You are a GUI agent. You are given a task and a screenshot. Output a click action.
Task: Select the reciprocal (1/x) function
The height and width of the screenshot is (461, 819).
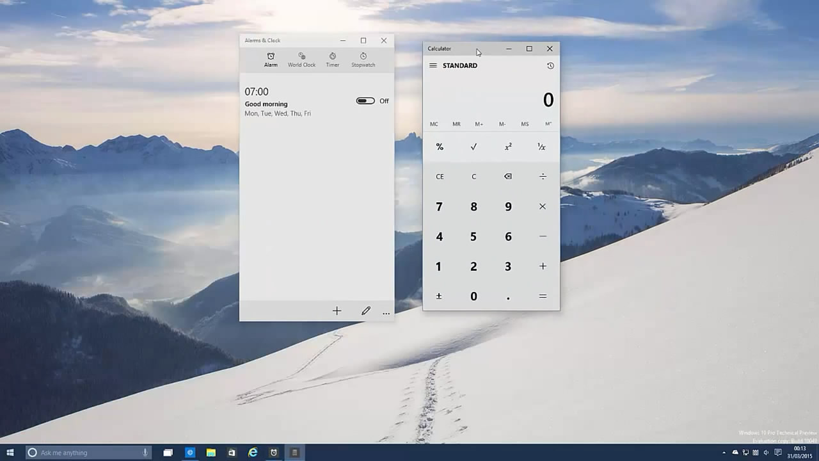point(542,147)
